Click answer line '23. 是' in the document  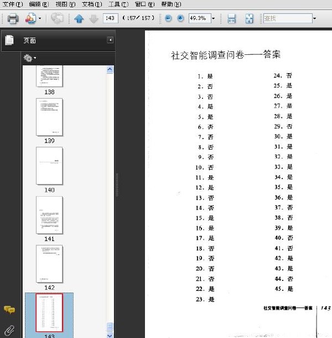click(x=205, y=299)
